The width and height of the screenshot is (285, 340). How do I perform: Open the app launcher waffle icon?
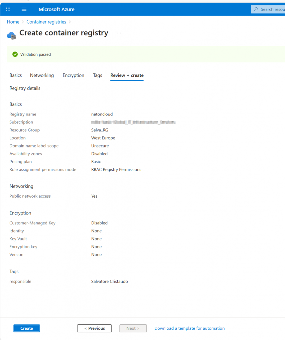pos(8,9)
